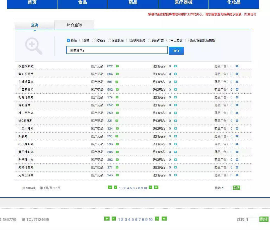
Task: Select the 药品 radio button
Action: (x=68, y=40)
